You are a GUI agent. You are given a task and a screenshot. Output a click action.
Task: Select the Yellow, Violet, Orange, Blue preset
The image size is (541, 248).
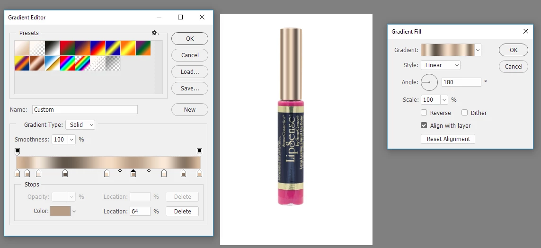(22, 63)
